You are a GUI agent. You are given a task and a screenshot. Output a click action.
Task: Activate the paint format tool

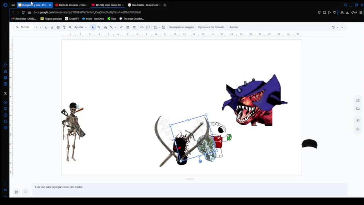click(x=64, y=27)
